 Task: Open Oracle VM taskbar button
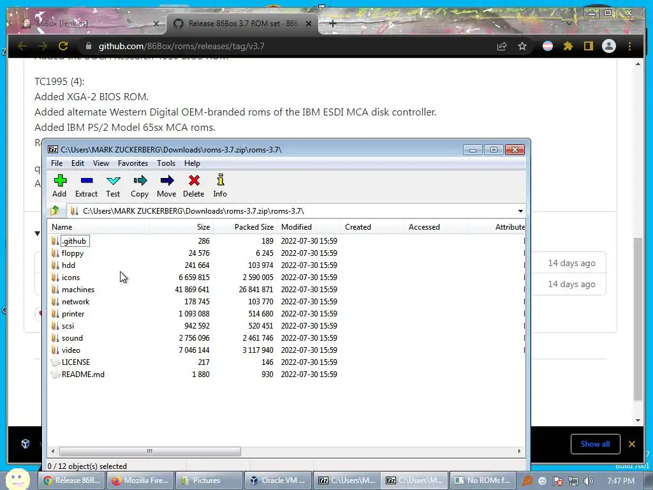(x=278, y=480)
